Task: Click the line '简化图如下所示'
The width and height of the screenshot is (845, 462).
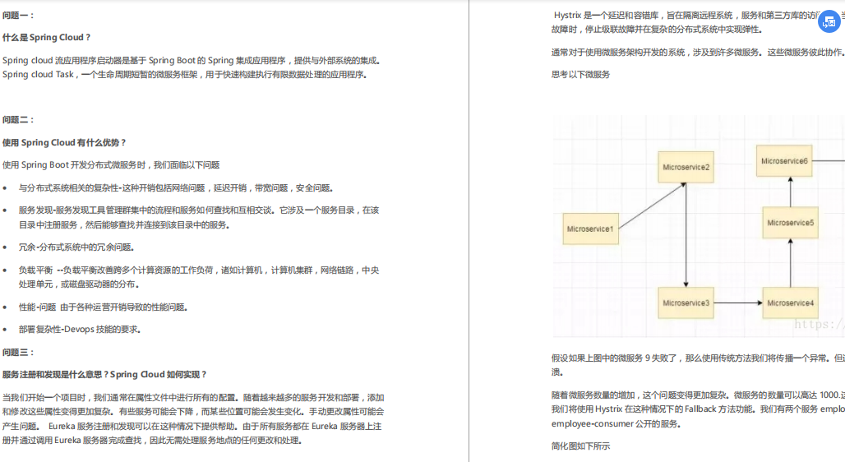Action: (580, 446)
